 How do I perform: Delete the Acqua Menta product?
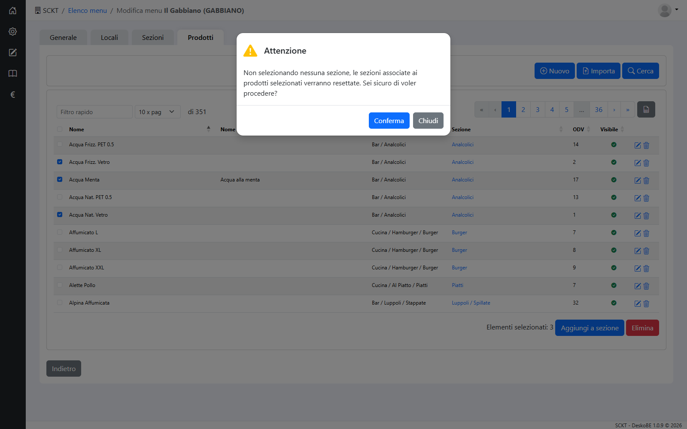click(x=646, y=181)
